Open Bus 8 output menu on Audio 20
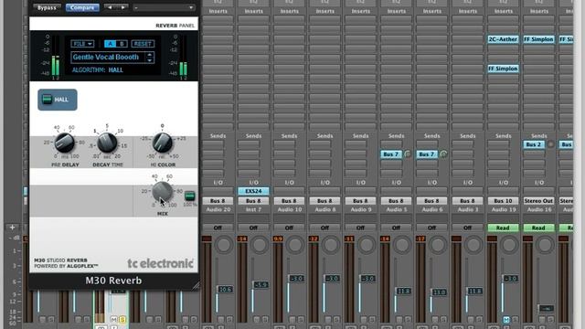 [x=218, y=201]
